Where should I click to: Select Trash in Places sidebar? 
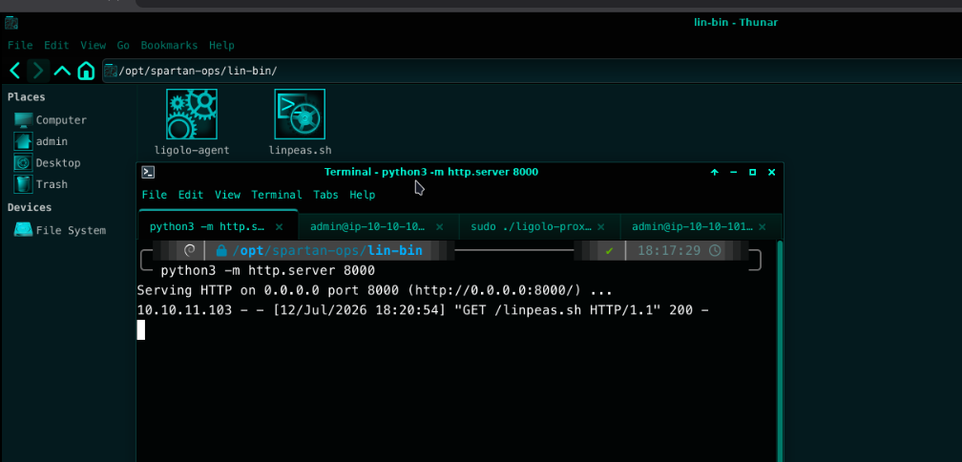click(41, 184)
